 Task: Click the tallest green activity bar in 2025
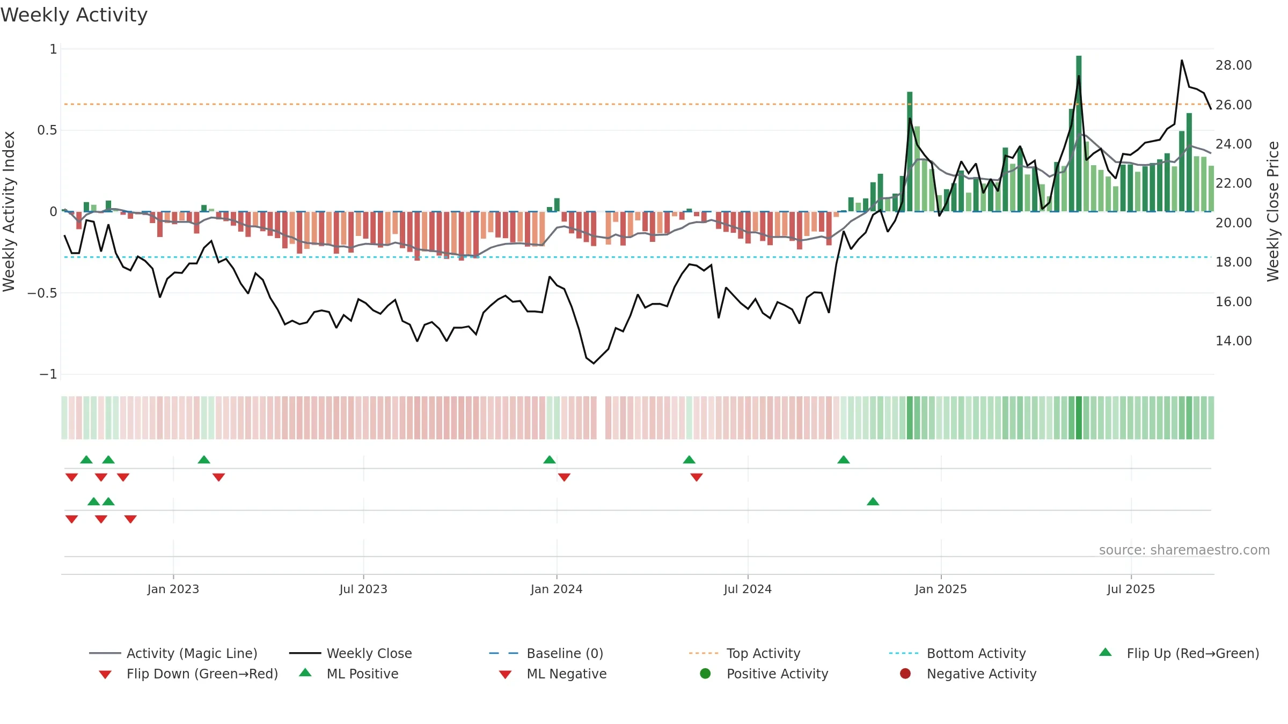(1079, 134)
